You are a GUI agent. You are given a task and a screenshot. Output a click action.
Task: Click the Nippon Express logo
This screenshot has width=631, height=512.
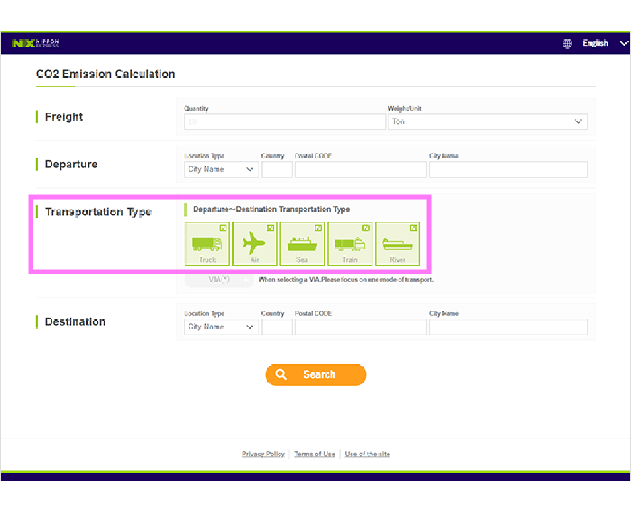pyautogui.click(x=35, y=44)
